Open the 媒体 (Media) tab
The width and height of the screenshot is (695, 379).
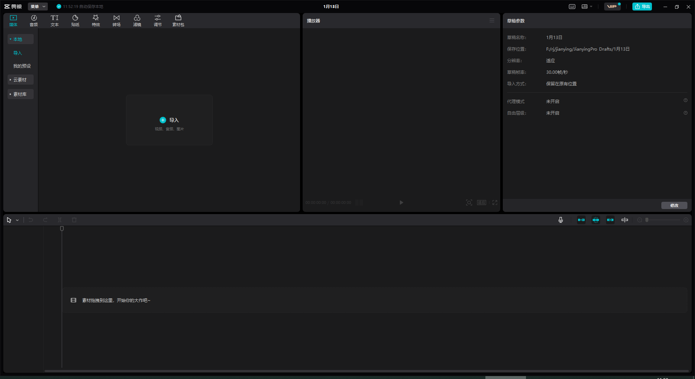tap(13, 21)
